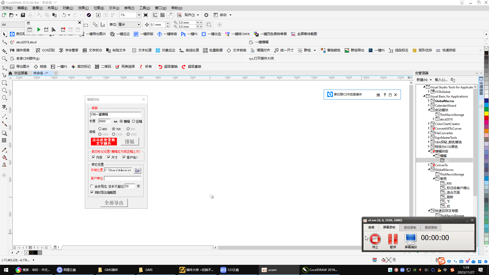Click the oCam 屏幕捕获 monitor icon
The width and height of the screenshot is (489, 275).
coord(411,238)
